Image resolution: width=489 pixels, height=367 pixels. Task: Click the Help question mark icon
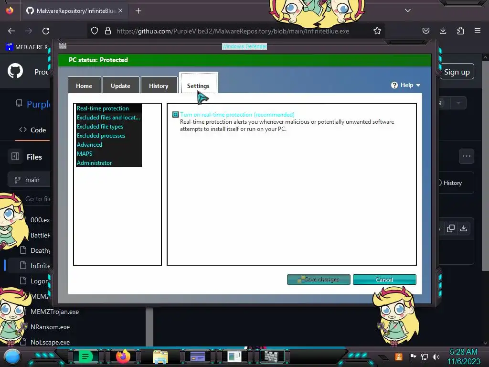394,85
